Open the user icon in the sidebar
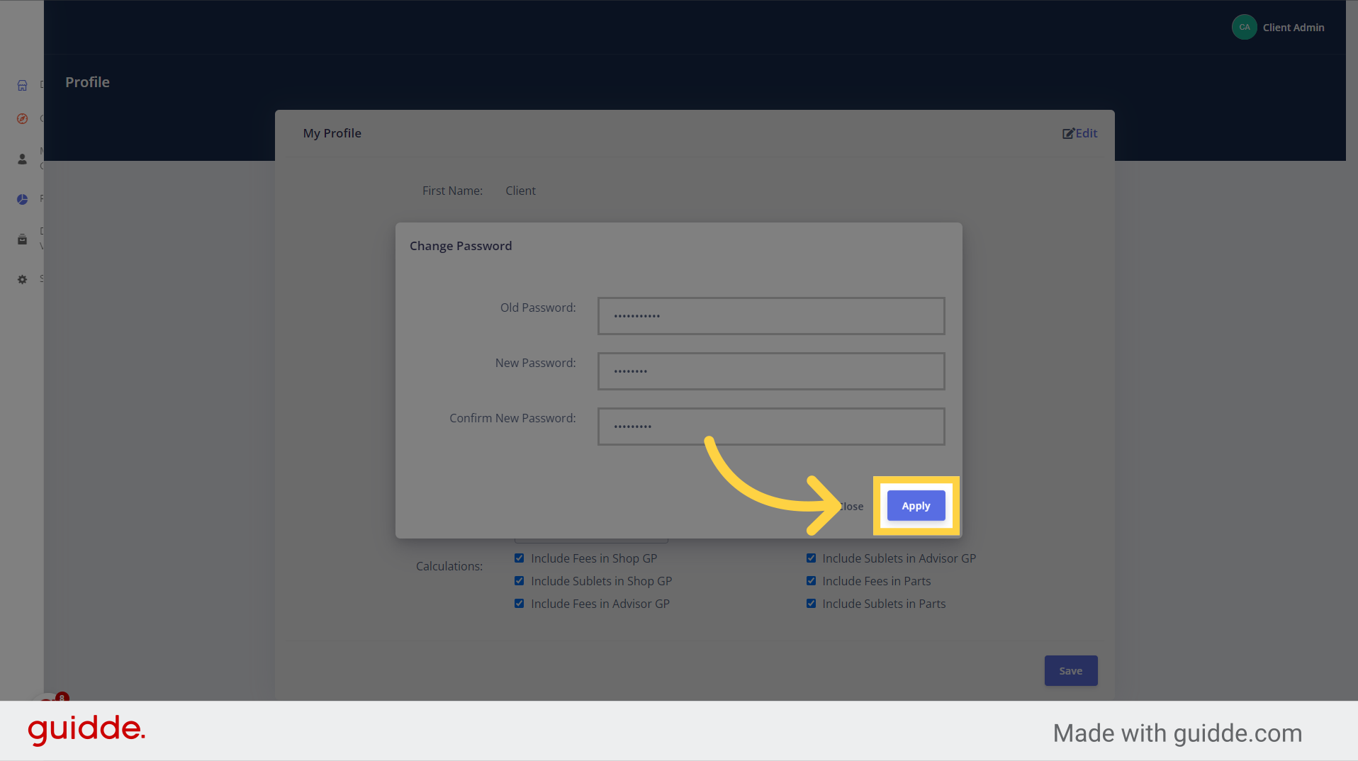1358x761 pixels. click(23, 159)
